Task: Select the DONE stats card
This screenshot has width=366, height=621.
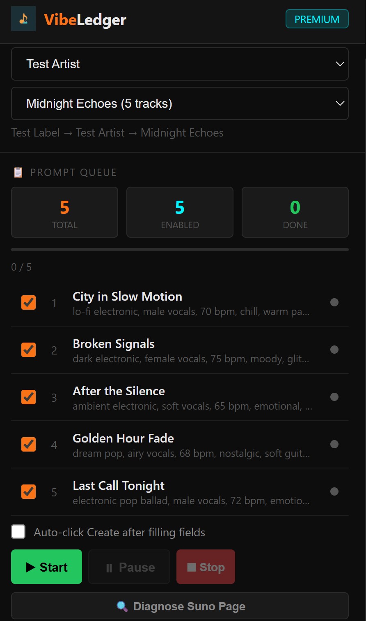Action: (x=295, y=212)
